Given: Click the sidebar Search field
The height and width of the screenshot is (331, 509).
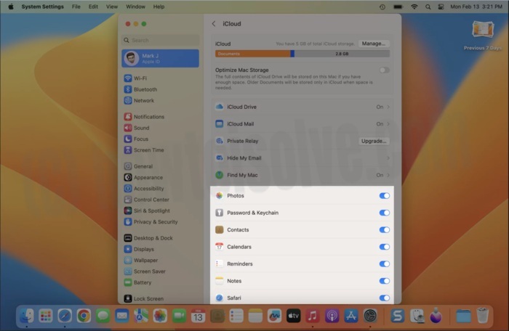Looking at the screenshot, I should (x=161, y=41).
